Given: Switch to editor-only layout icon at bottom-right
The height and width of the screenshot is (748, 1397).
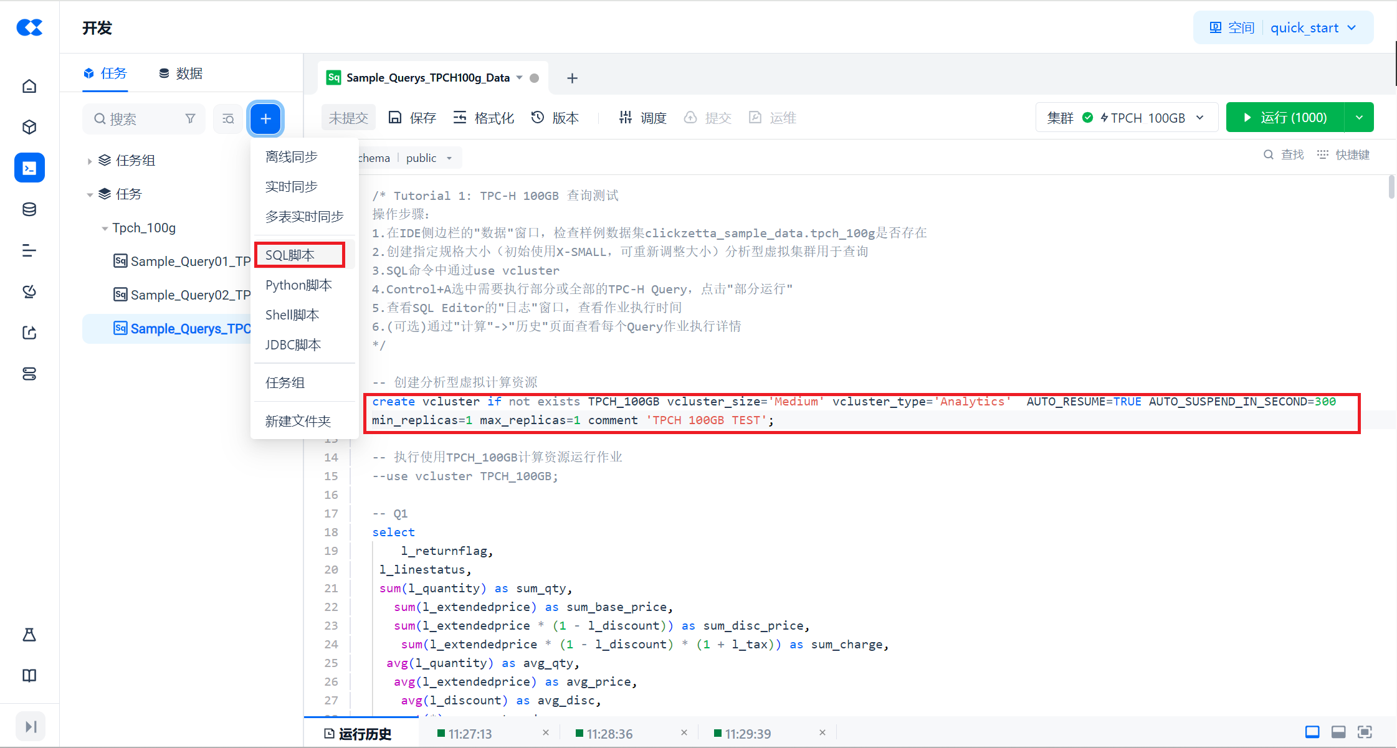Looking at the screenshot, I should (x=1312, y=732).
